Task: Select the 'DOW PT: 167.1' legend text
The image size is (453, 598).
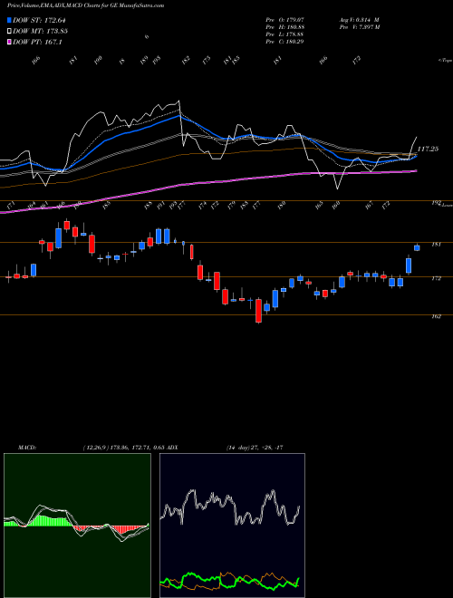Action: tap(37, 43)
